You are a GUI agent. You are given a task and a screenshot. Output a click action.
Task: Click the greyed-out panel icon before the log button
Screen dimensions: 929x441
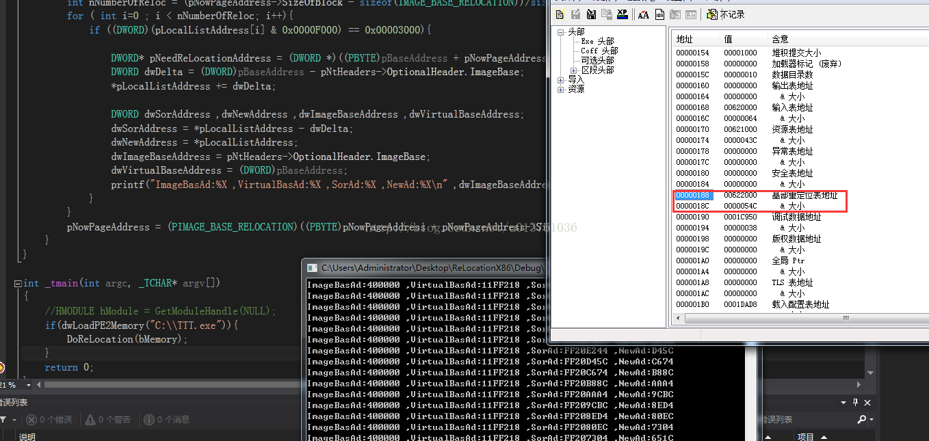691,14
